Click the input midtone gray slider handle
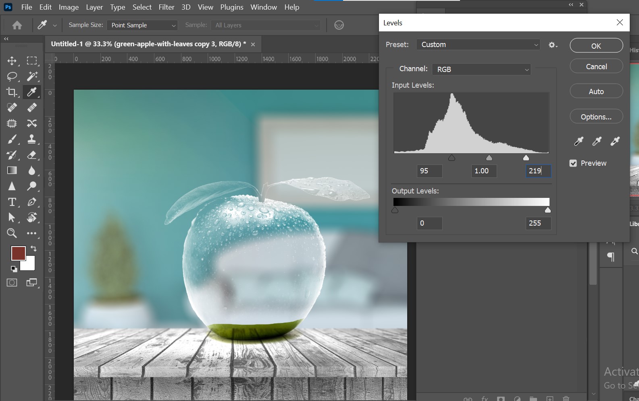Viewport: 639px width, 401px height. point(489,158)
